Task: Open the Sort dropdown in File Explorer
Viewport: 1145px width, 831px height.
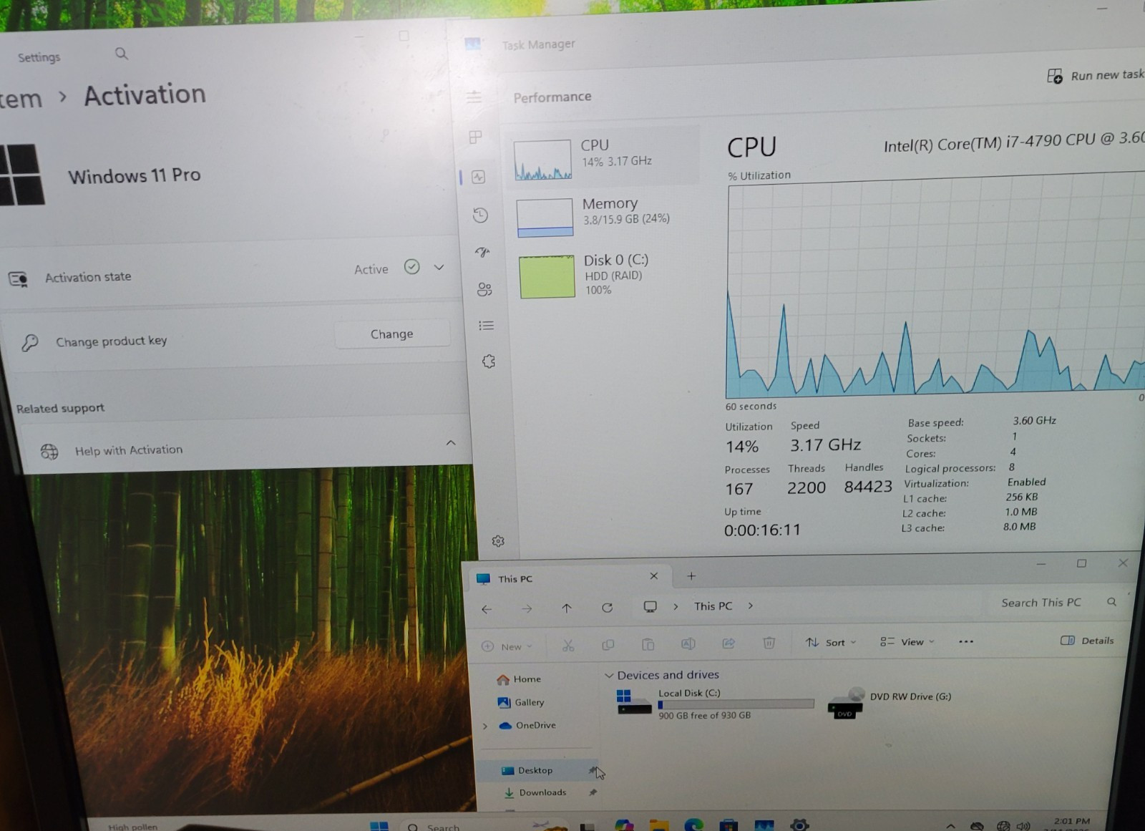Action: (832, 642)
